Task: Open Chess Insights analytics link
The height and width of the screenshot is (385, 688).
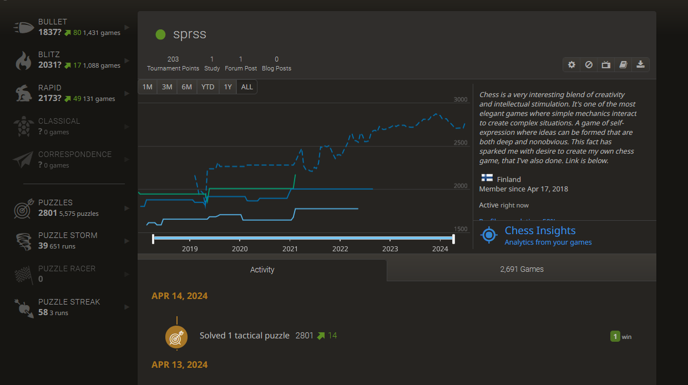Action: tap(540, 235)
